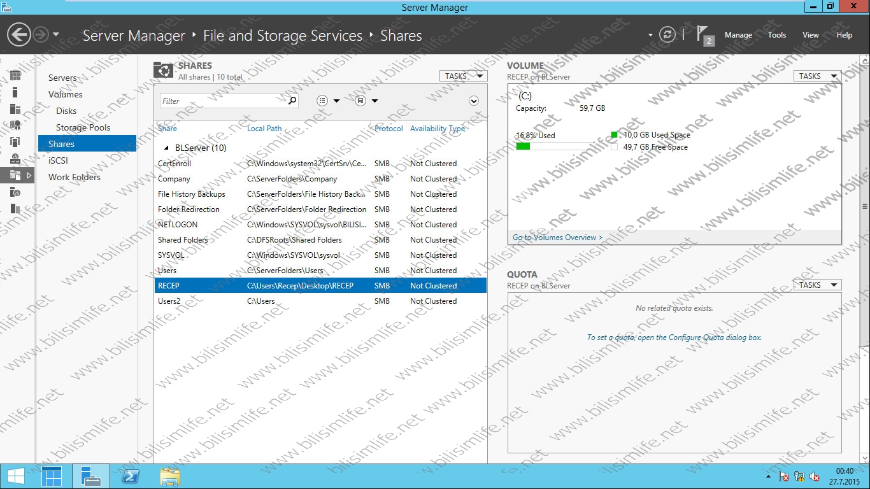Select Volumes in navigation pane
Screen dimensions: 870x489
[x=66, y=94]
